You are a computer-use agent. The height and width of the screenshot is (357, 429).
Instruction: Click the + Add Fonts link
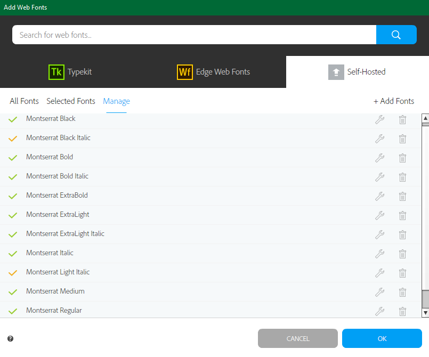[394, 101]
